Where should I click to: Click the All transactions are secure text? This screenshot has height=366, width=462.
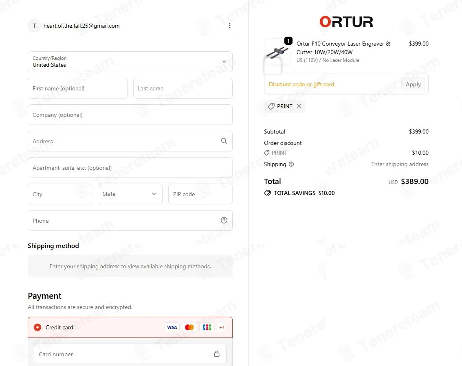click(x=80, y=307)
